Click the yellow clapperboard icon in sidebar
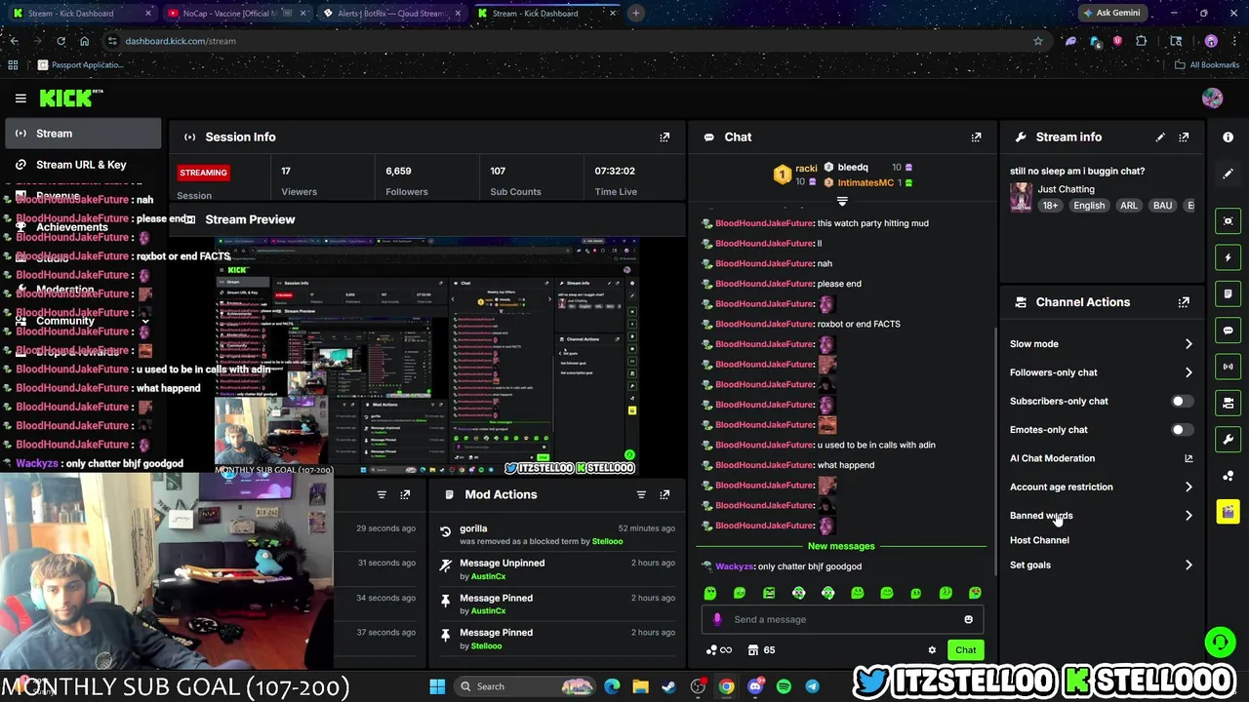This screenshot has height=702, width=1249. (1228, 512)
